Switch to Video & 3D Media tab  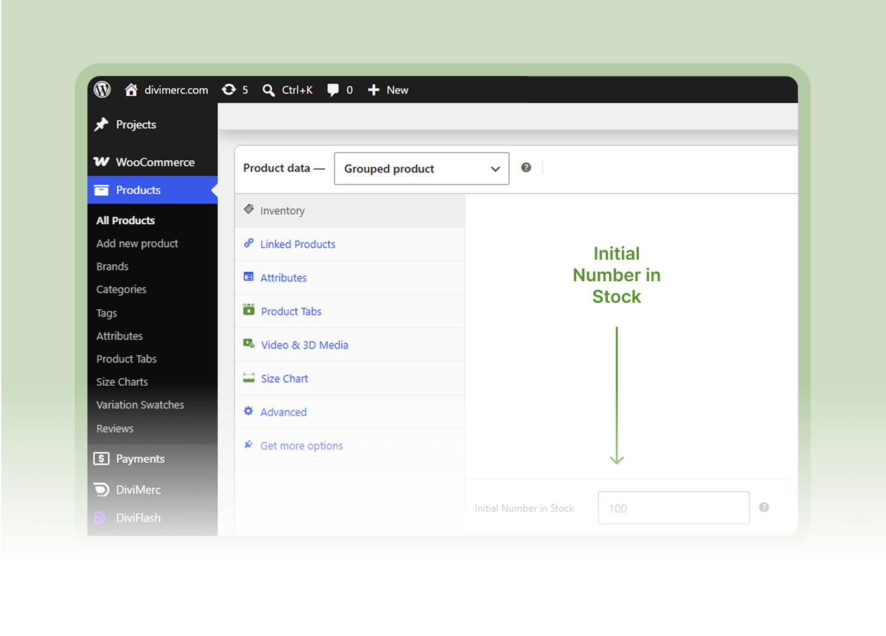click(x=350, y=345)
